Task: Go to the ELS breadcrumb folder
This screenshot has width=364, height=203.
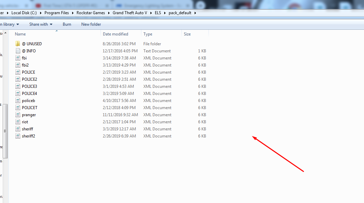Action: click(x=158, y=13)
